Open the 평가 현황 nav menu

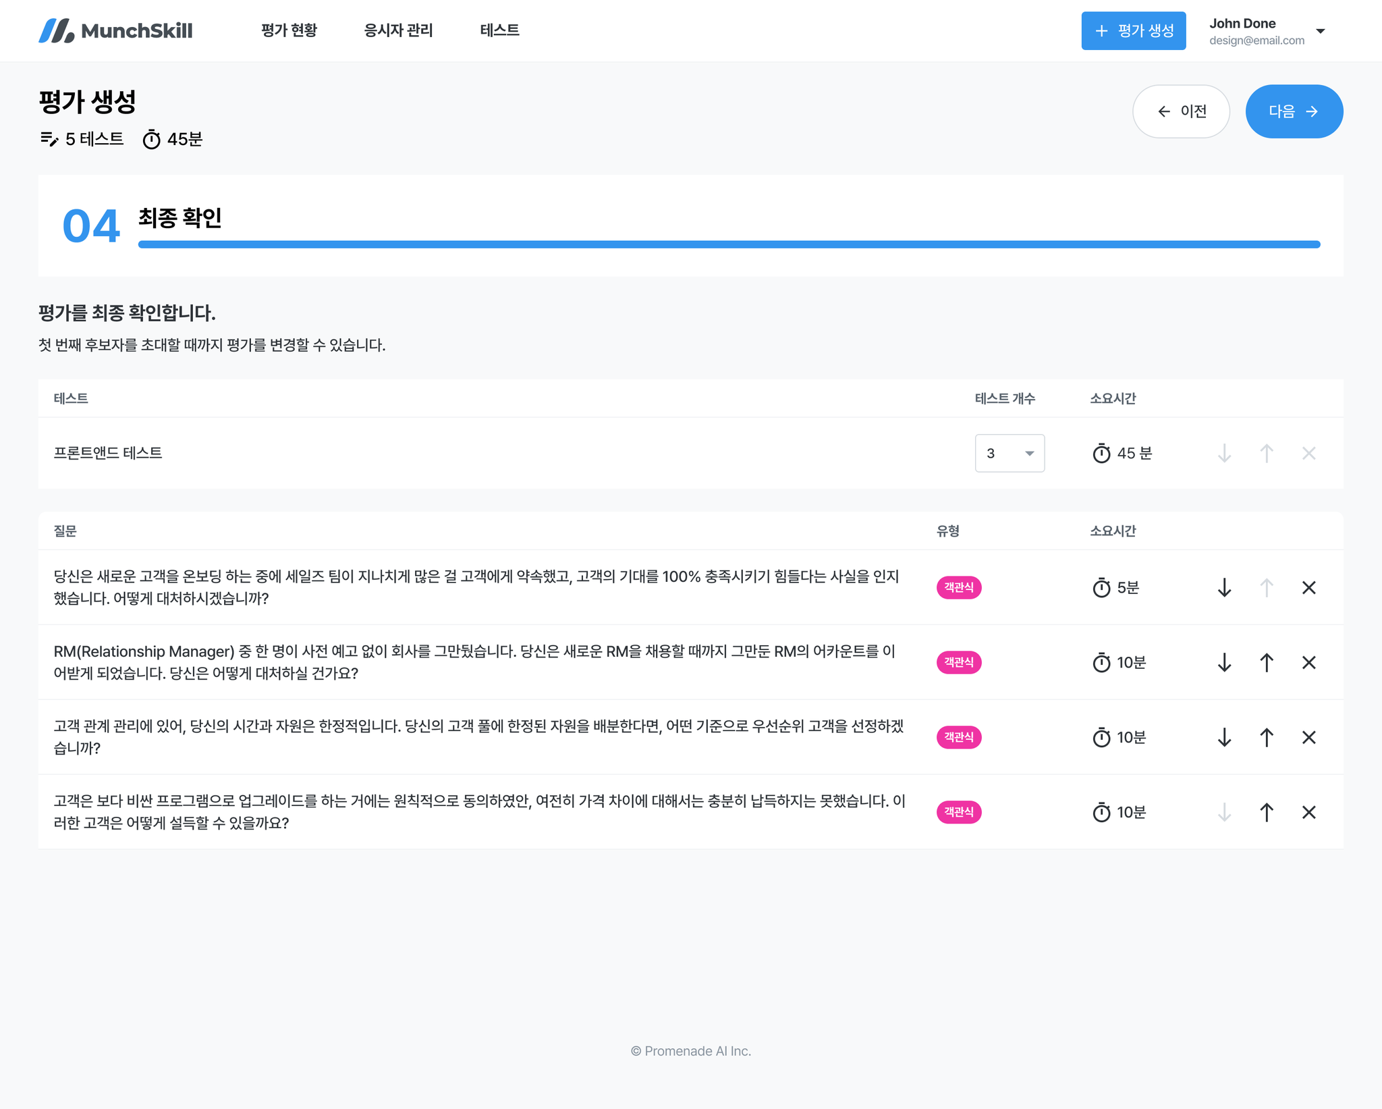pyautogui.click(x=289, y=30)
